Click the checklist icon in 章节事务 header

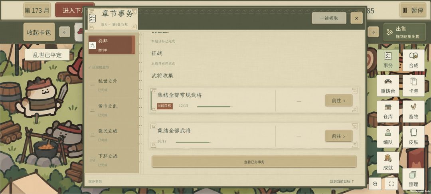coord(93,19)
